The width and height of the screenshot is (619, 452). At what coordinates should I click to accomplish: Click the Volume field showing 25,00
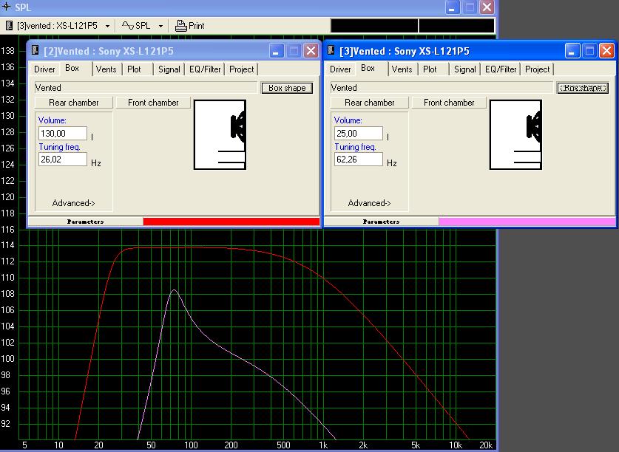tap(359, 134)
